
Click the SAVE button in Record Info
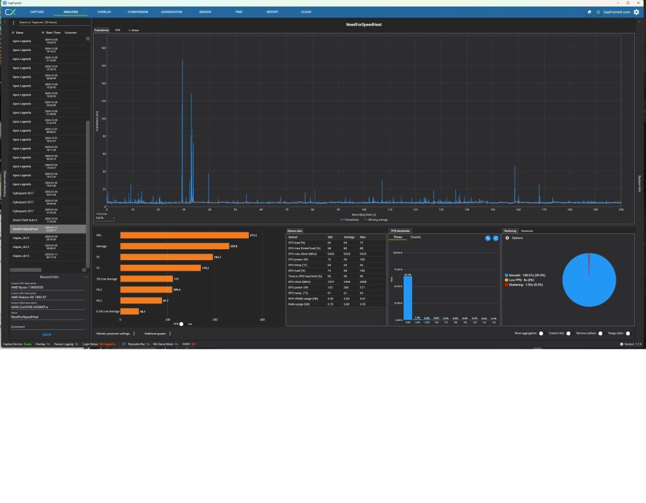tap(47, 334)
